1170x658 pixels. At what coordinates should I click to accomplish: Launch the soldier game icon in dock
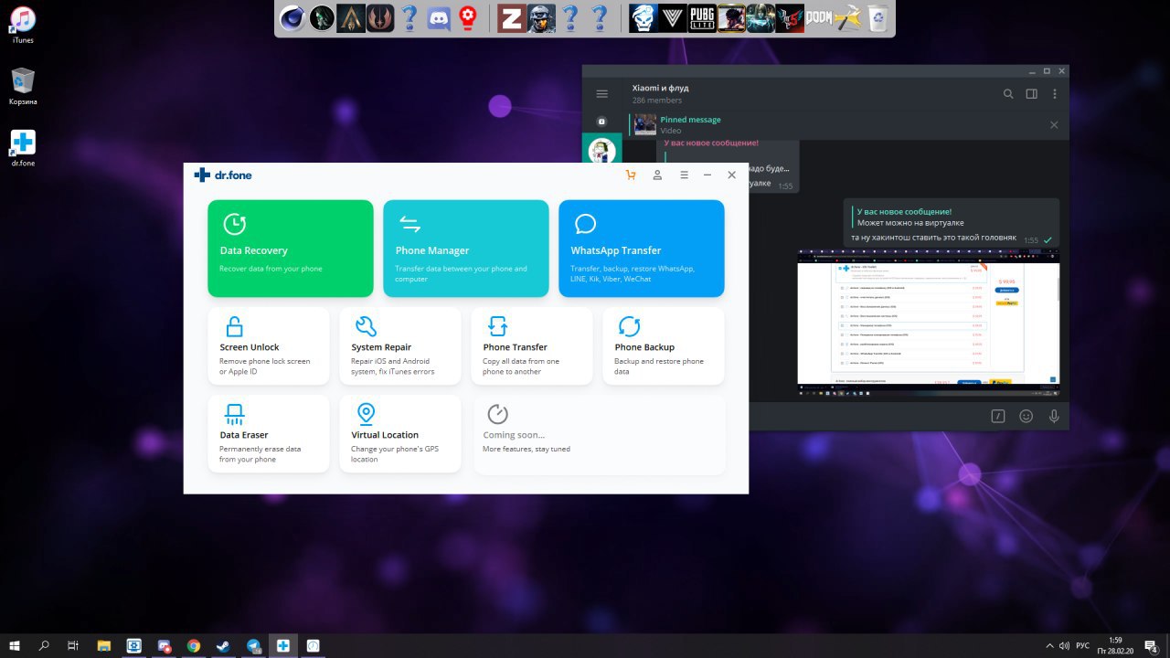pyautogui.click(x=540, y=18)
